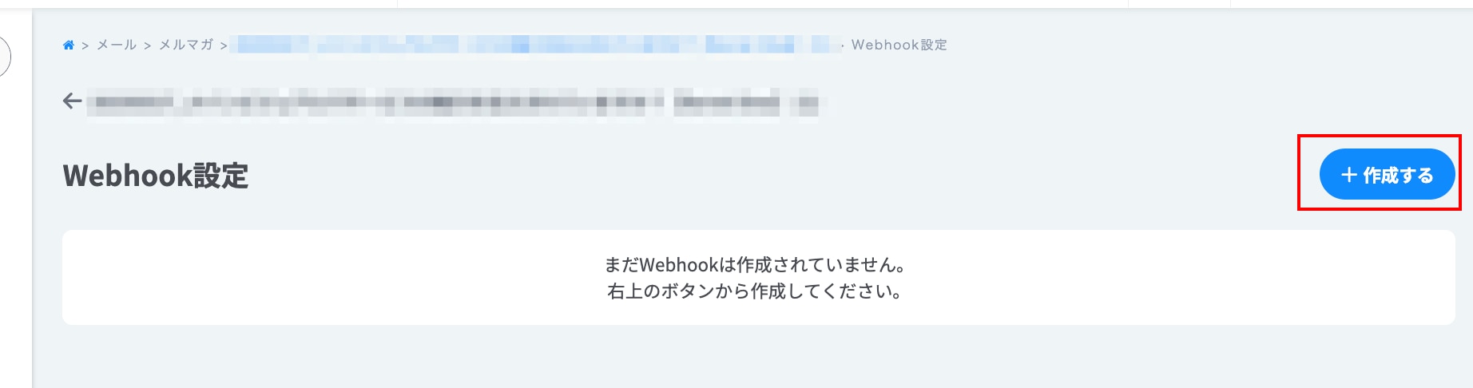Click the Webhook設定 page heading
Screen dimensions: 1473x388
click(x=156, y=176)
